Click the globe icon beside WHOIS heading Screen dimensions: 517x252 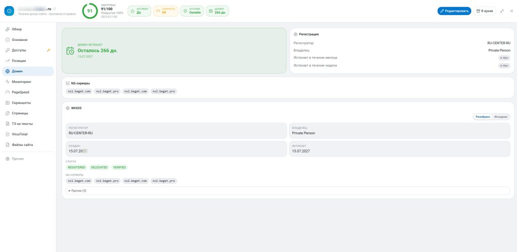(x=68, y=108)
